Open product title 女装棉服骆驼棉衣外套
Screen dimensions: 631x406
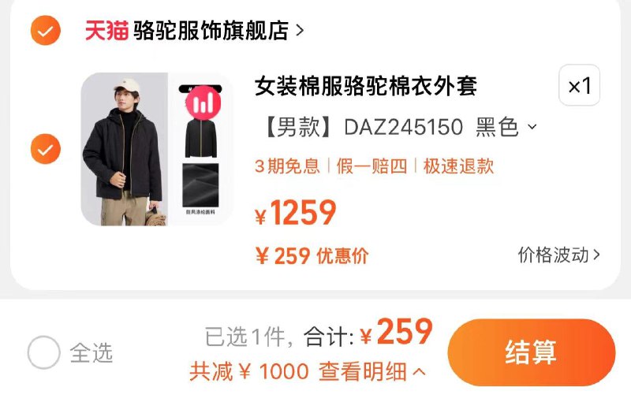pyautogui.click(x=366, y=86)
